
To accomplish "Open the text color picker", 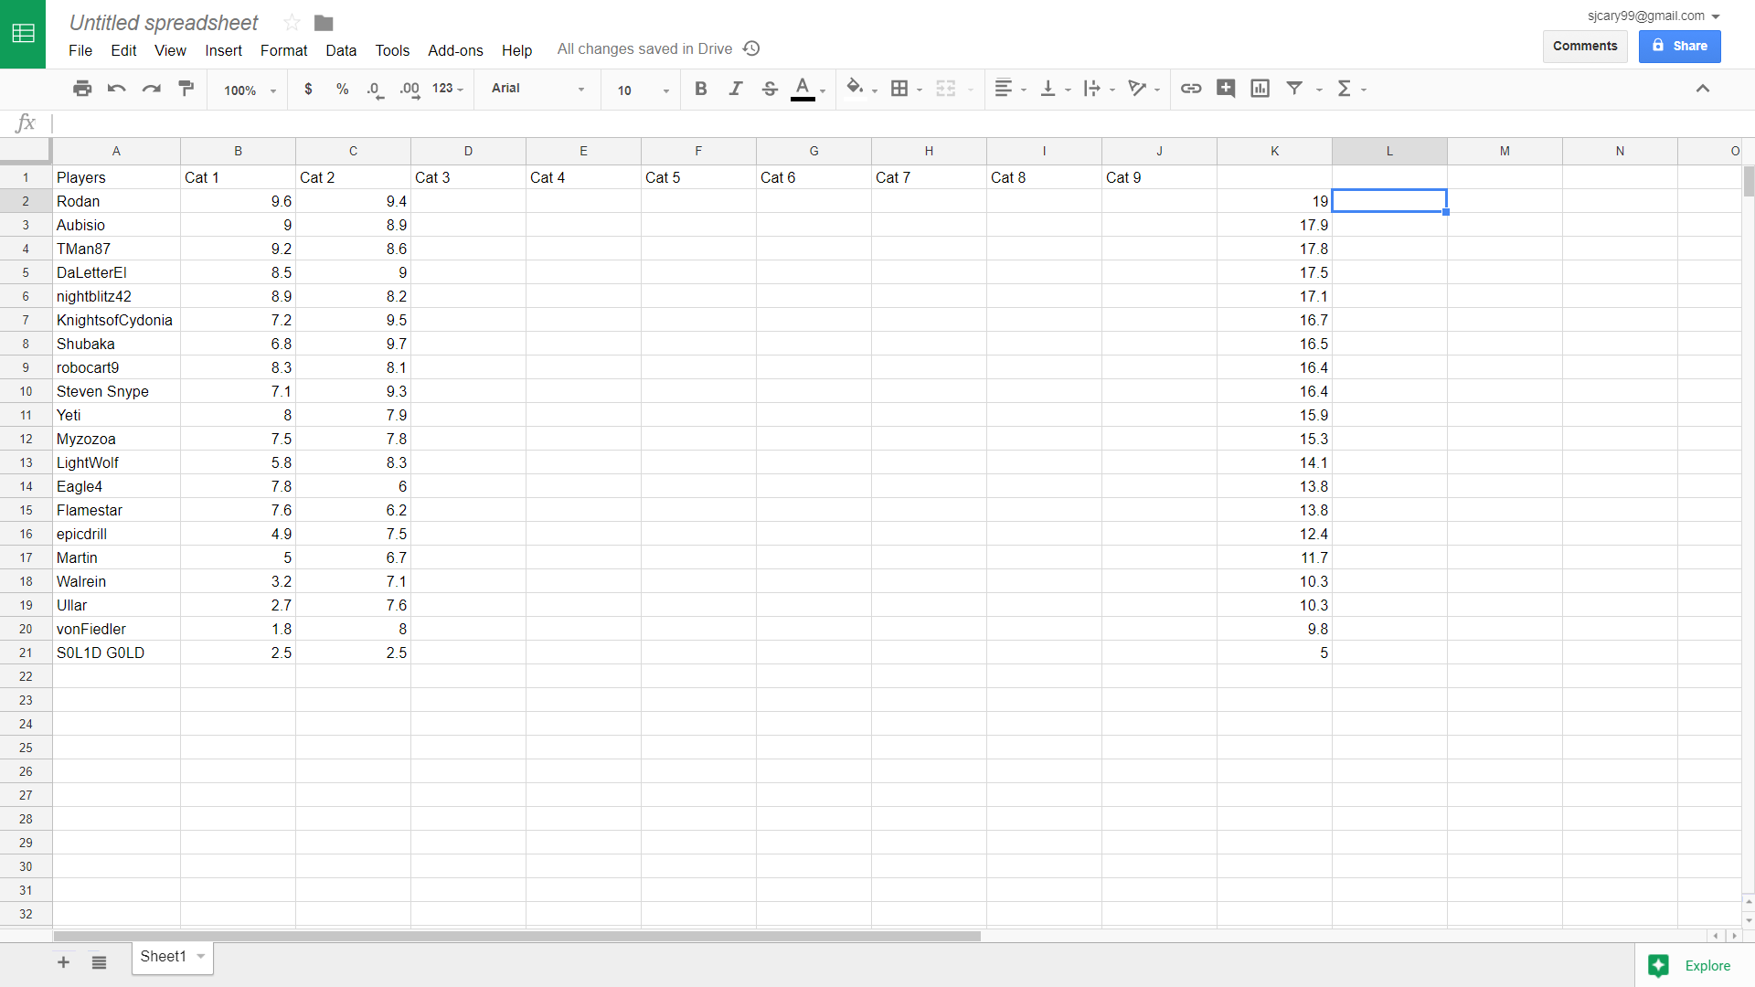I will pos(803,89).
